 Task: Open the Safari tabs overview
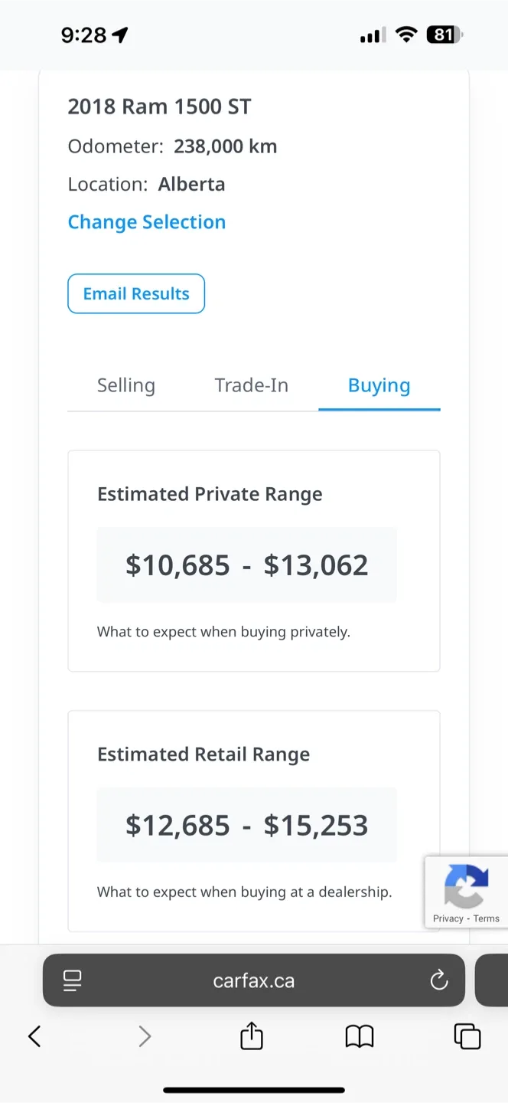click(x=467, y=1036)
